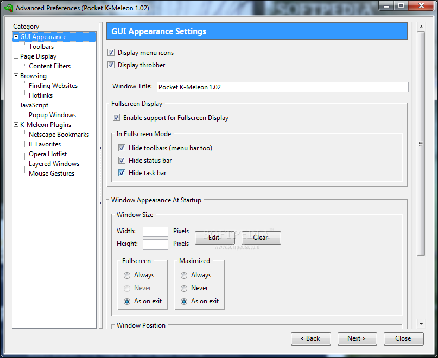
Task: Click the Close button at bottom right
Action: click(404, 338)
